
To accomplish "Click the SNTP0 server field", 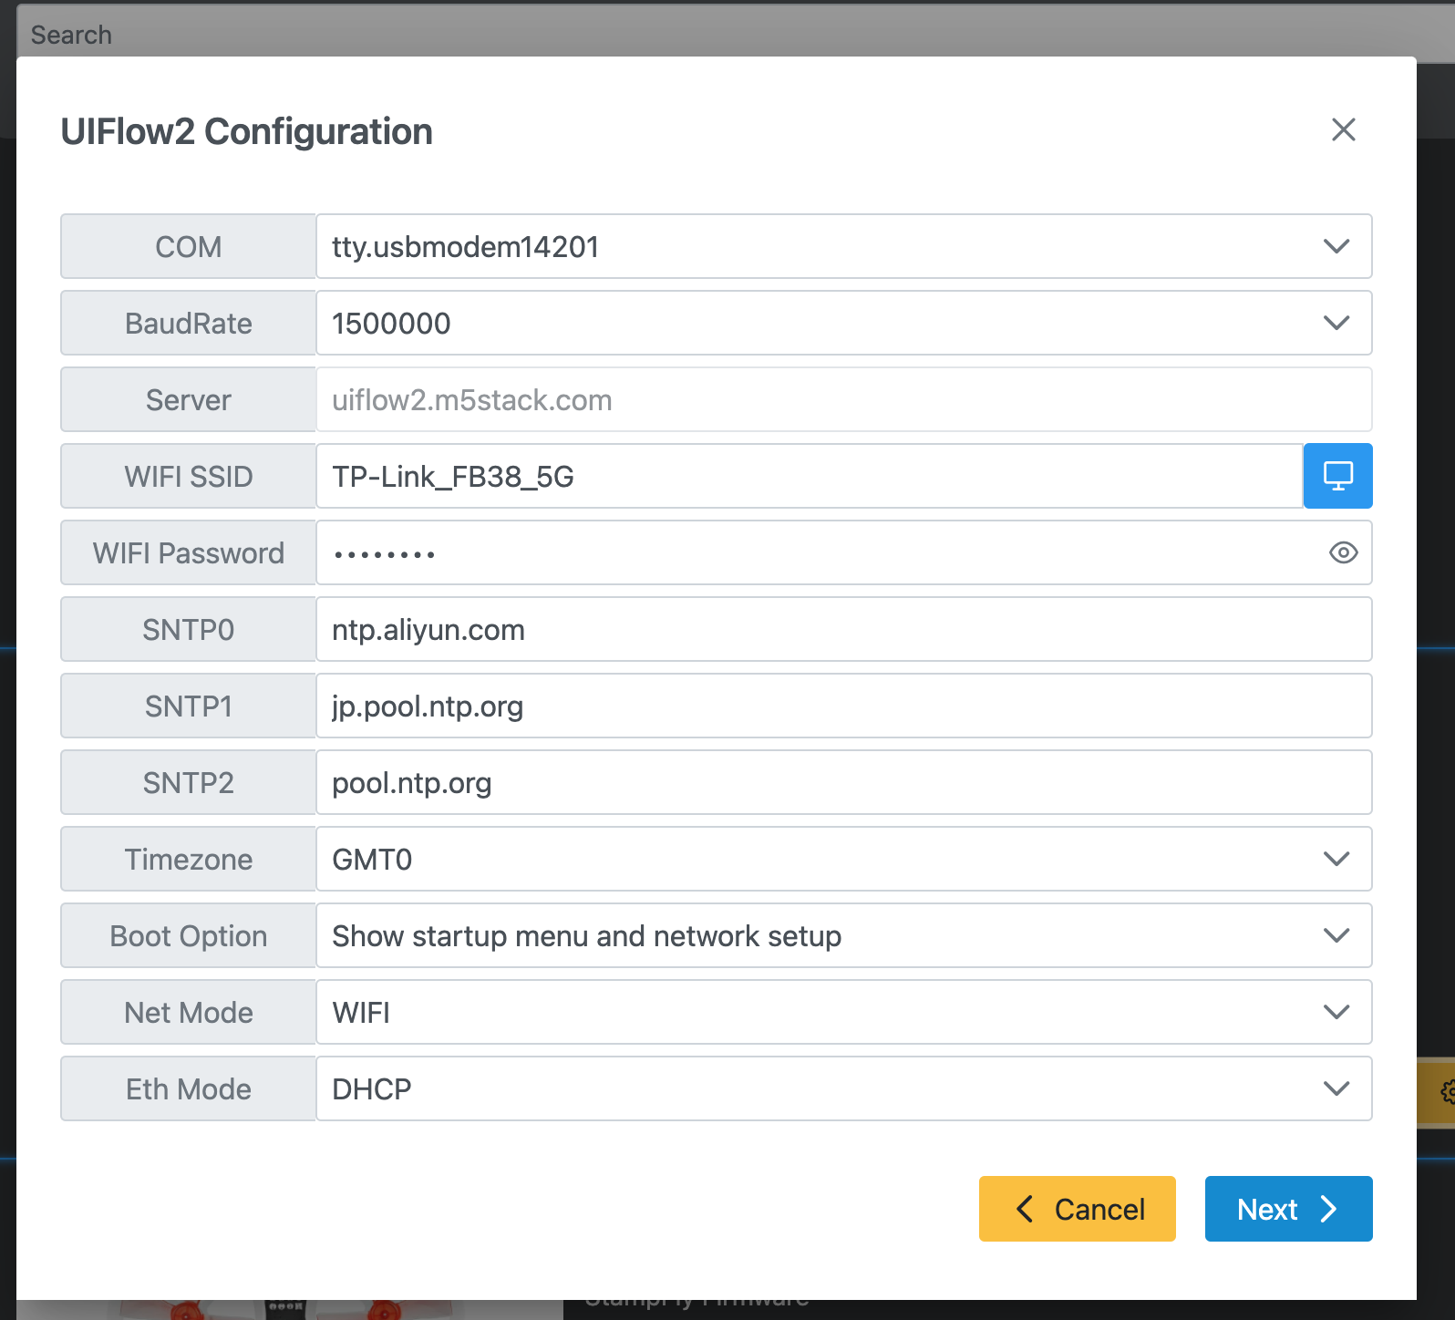I will (x=843, y=629).
